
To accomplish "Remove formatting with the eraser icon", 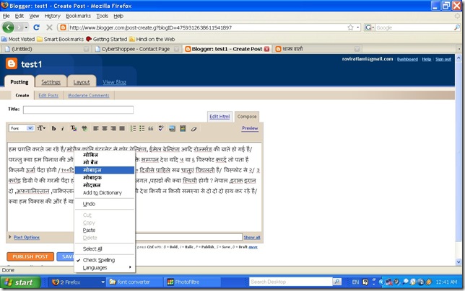I will tap(194, 129).
